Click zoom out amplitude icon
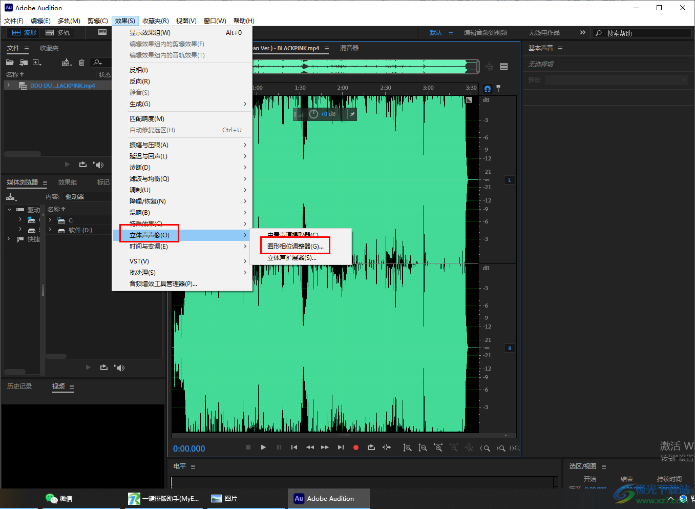695x509 pixels. [x=423, y=447]
